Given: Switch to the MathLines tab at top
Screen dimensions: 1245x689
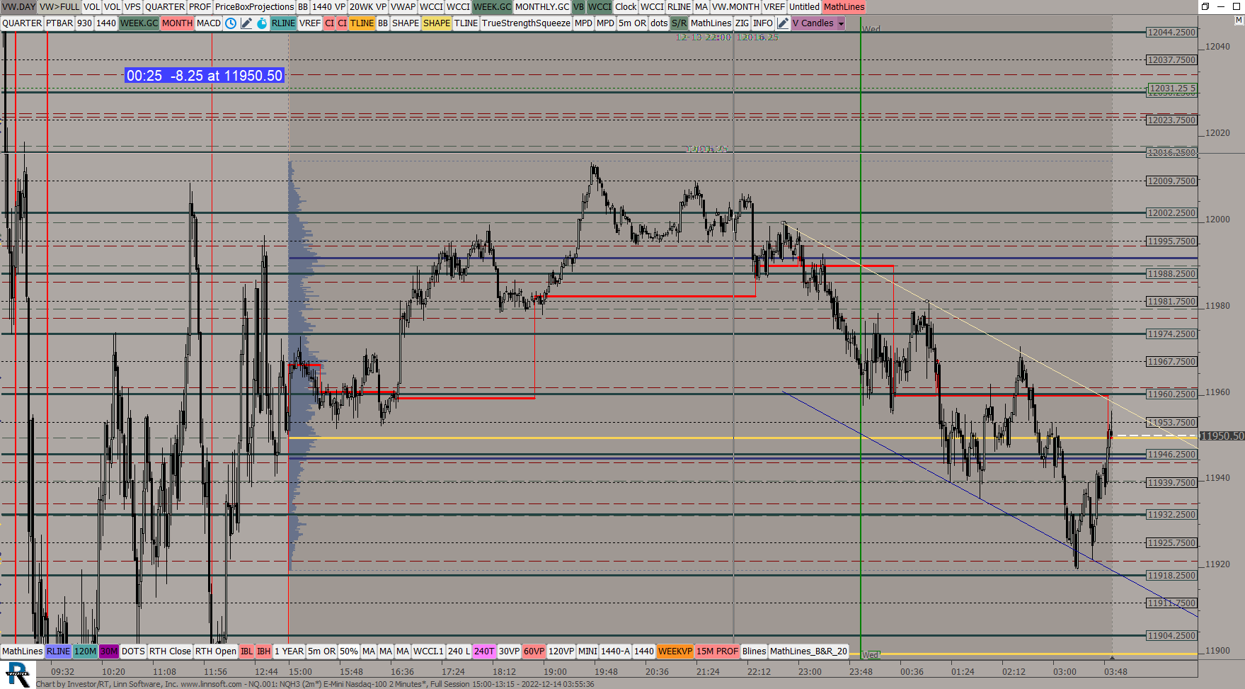Looking at the screenshot, I should point(844,7).
